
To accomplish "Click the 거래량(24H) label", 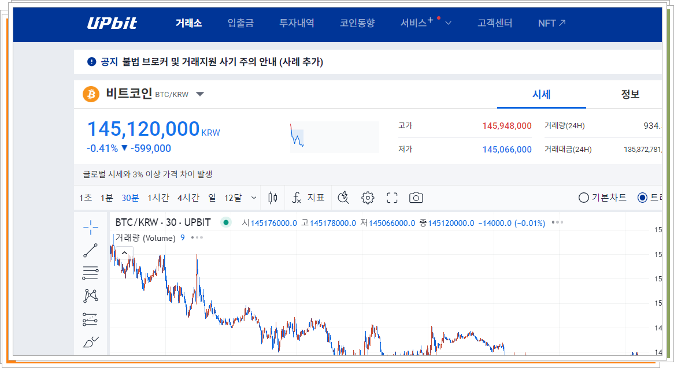I will pos(564,126).
